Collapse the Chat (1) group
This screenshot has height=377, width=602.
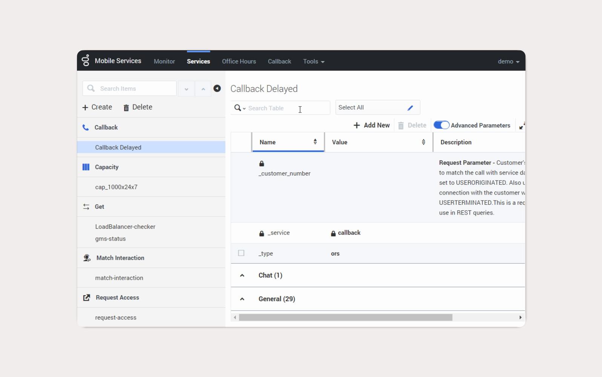242,275
